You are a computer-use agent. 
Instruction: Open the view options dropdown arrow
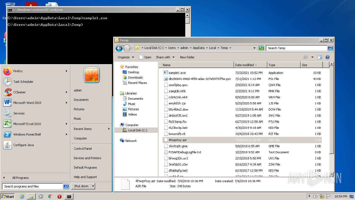tap(312, 57)
